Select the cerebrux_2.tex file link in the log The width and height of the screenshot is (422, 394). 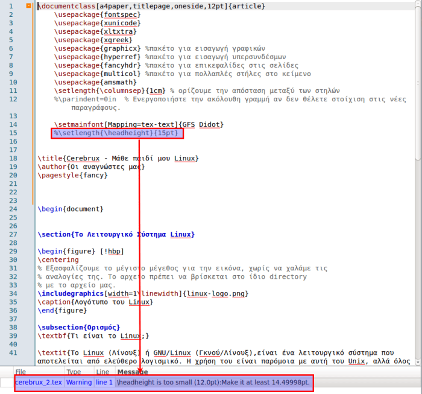[x=39, y=383]
